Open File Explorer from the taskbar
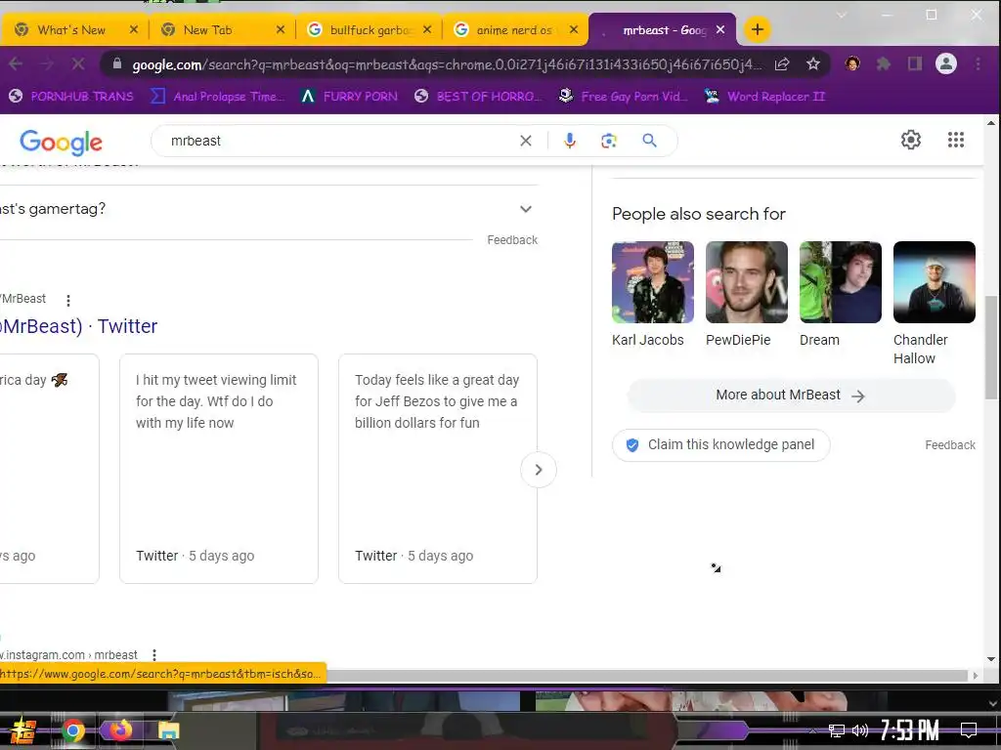 coord(168,730)
